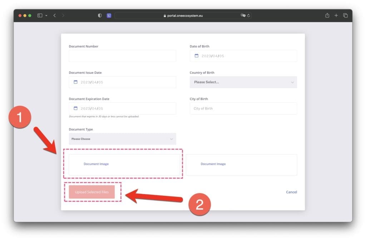Click the Cancel link
The width and height of the screenshot is (366, 240).
coord(291,192)
